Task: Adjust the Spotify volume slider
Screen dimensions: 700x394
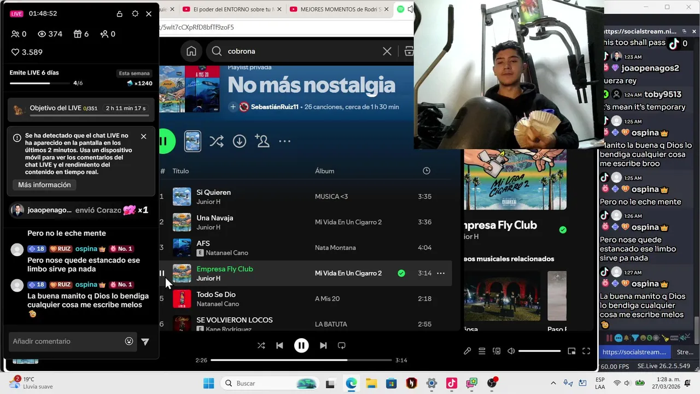Action: (x=539, y=351)
